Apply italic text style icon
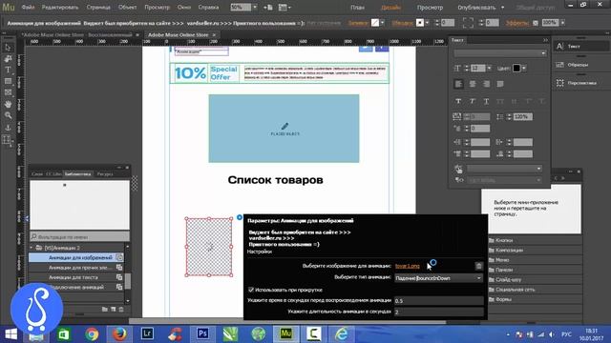 [473, 101]
